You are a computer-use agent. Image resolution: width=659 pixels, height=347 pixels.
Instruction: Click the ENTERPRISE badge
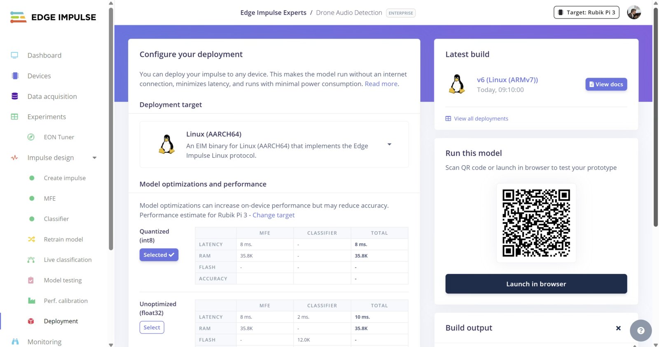(401, 13)
